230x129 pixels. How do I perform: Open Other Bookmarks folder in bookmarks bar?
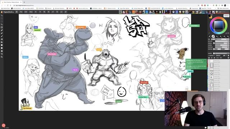223,8
